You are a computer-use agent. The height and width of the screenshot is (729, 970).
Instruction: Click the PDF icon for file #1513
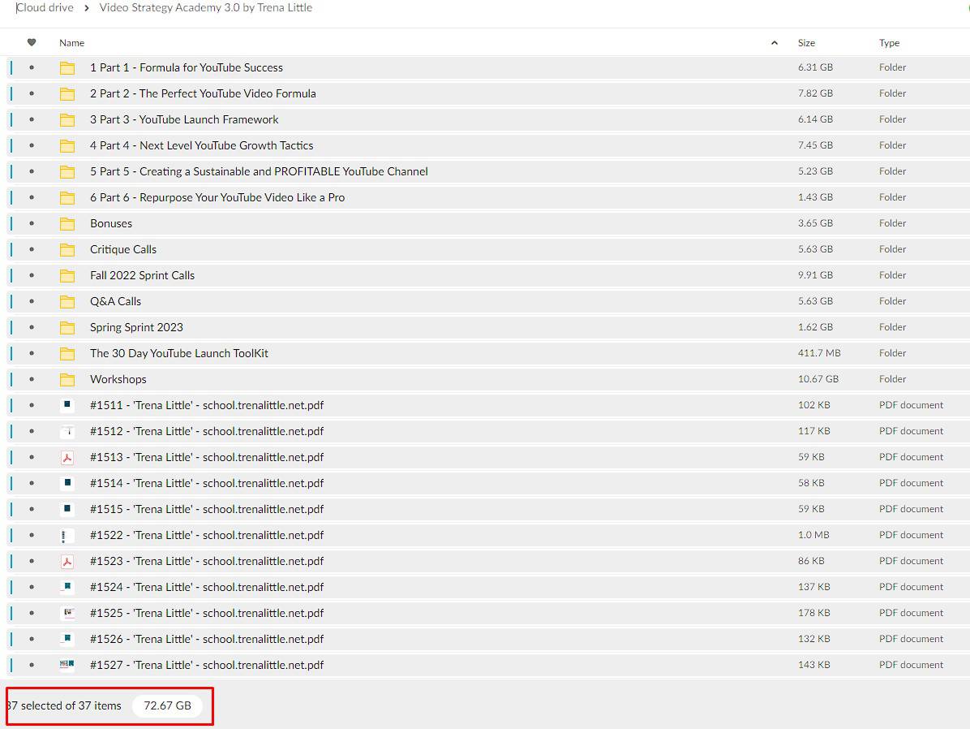[67, 457]
